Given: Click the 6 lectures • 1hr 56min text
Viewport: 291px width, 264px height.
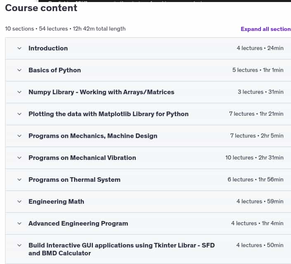Looking at the screenshot, I should pos(256,180).
